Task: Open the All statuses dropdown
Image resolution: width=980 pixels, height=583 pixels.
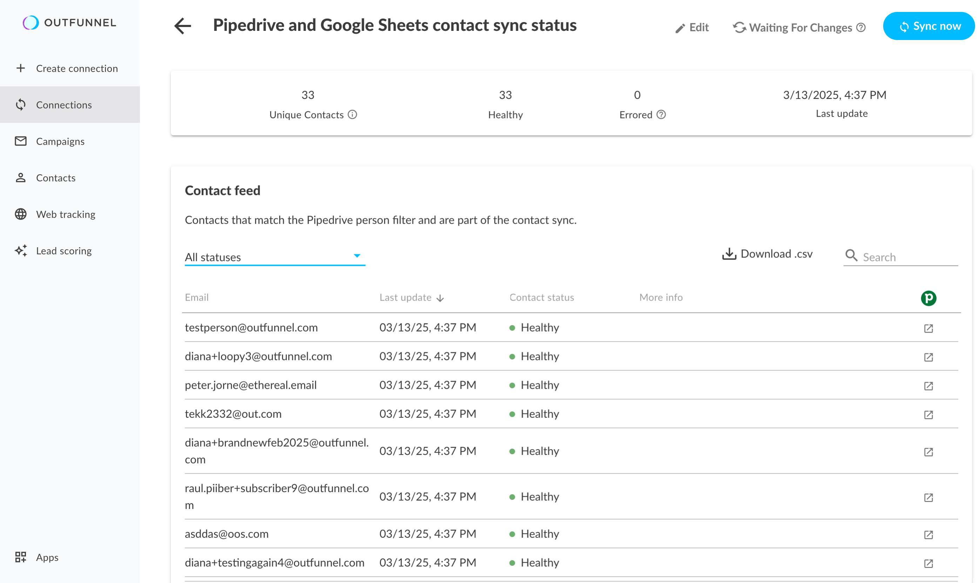Action: click(274, 256)
